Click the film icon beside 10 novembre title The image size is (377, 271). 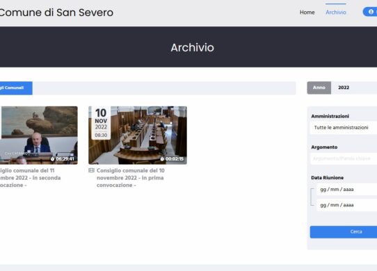pos(91,170)
